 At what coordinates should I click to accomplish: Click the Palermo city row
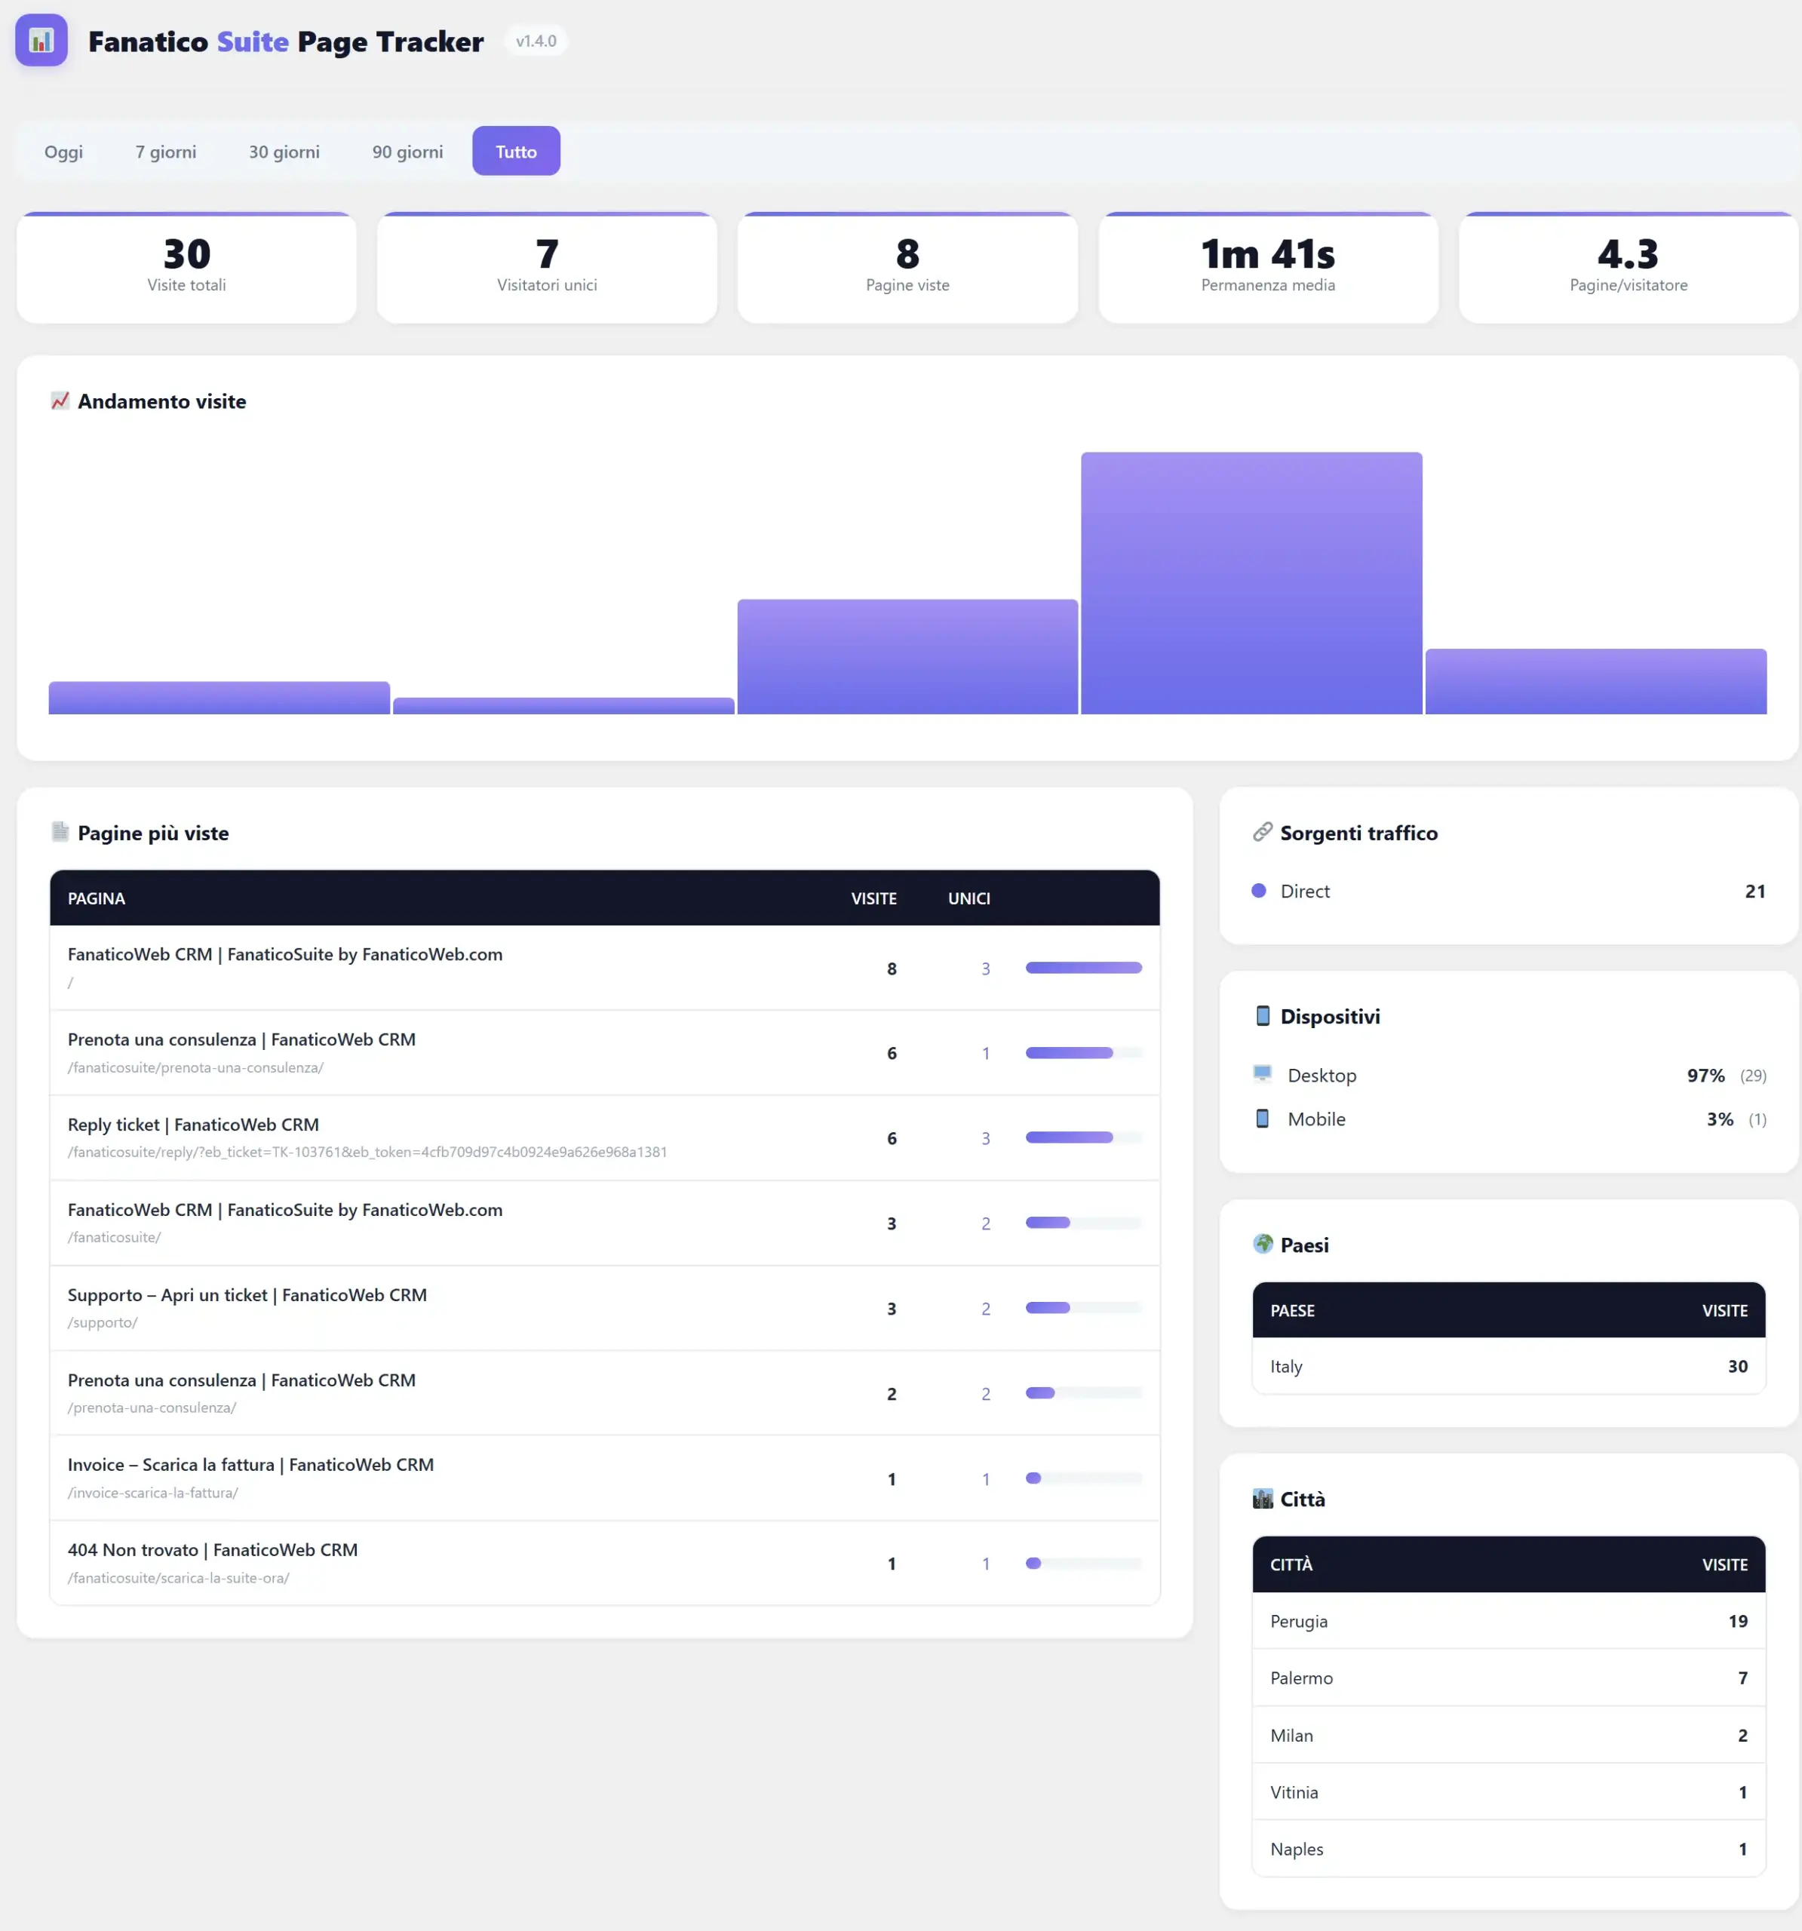(x=1508, y=1678)
